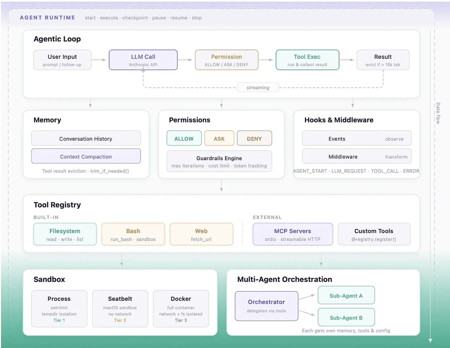This screenshot has width=450, height=348.
Task: Click the ALLOW permission chip
Action: coord(184,138)
